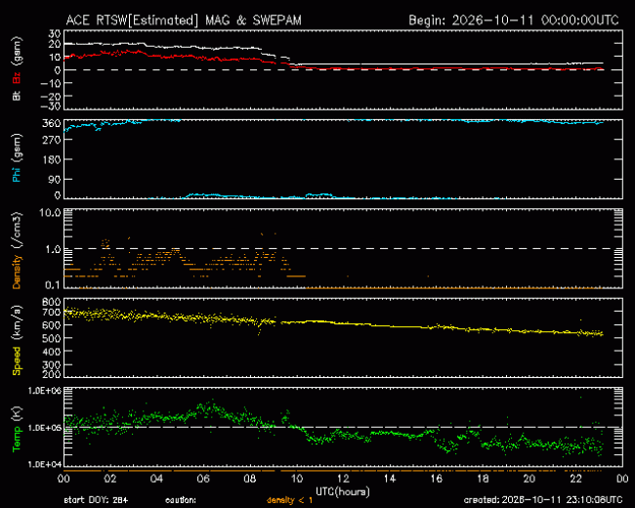635x508 pixels.
Task: Click the '06' hour tick label
Action: point(203,479)
